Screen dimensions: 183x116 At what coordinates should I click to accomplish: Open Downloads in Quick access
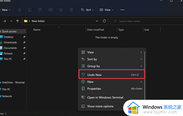[x=10, y=42]
